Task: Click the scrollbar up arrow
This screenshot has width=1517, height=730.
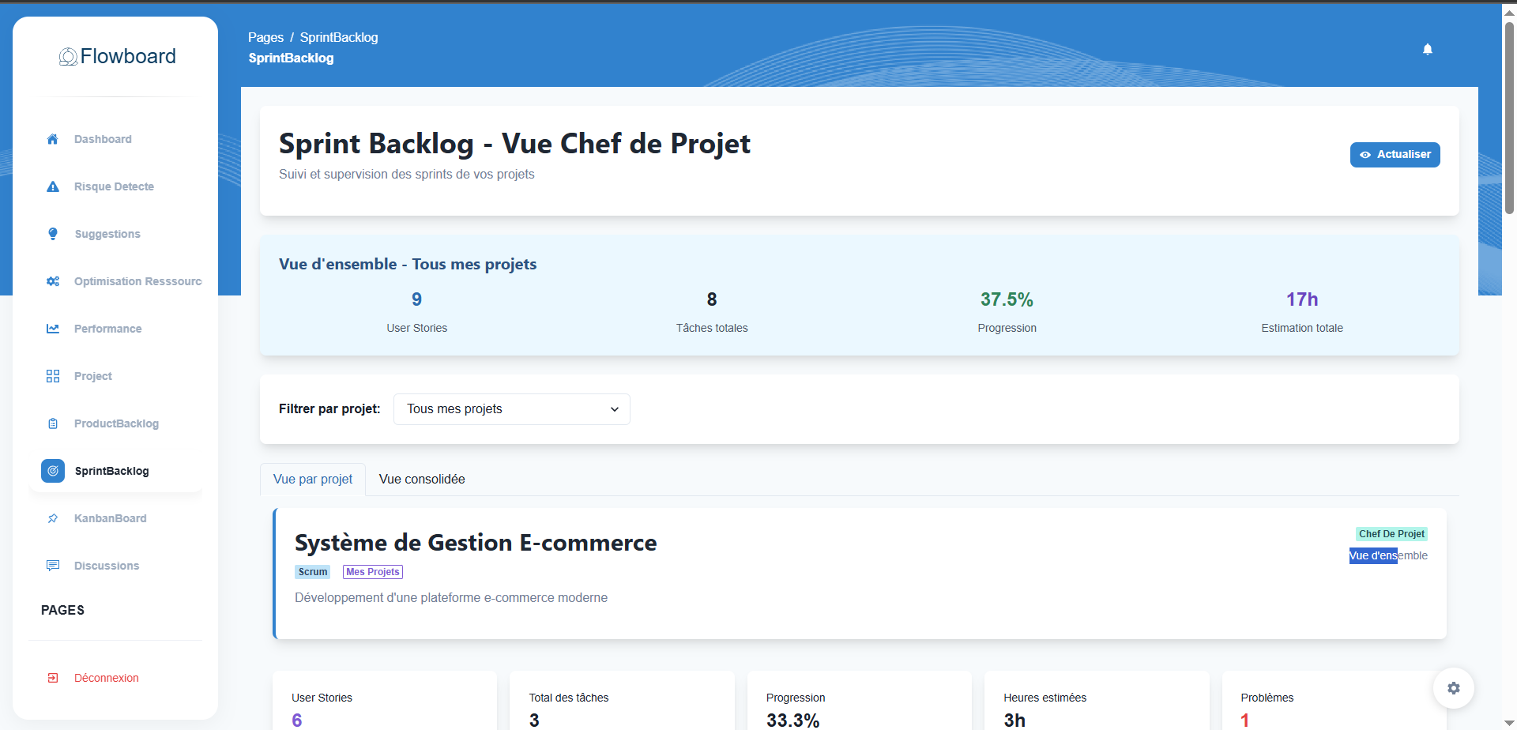Action: [1509, 13]
